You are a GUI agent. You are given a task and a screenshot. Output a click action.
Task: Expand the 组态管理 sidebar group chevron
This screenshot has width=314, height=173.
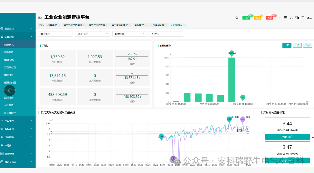click(31, 153)
